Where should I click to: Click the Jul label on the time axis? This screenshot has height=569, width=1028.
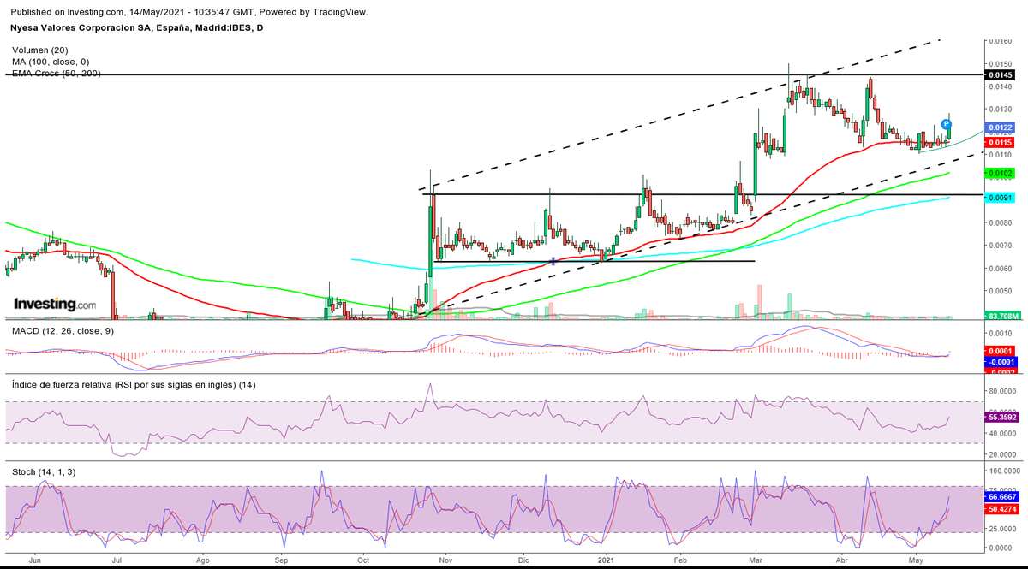(117, 560)
